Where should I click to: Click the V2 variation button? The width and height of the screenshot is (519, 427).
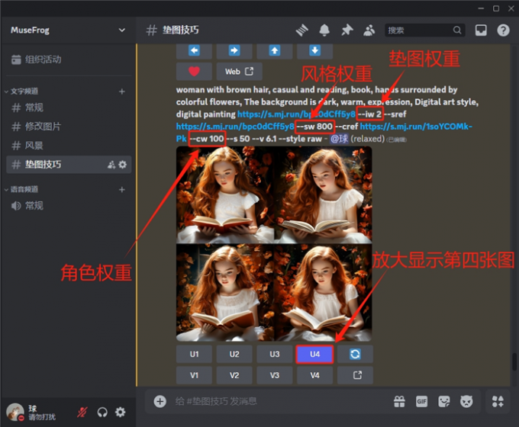pyautogui.click(x=234, y=375)
